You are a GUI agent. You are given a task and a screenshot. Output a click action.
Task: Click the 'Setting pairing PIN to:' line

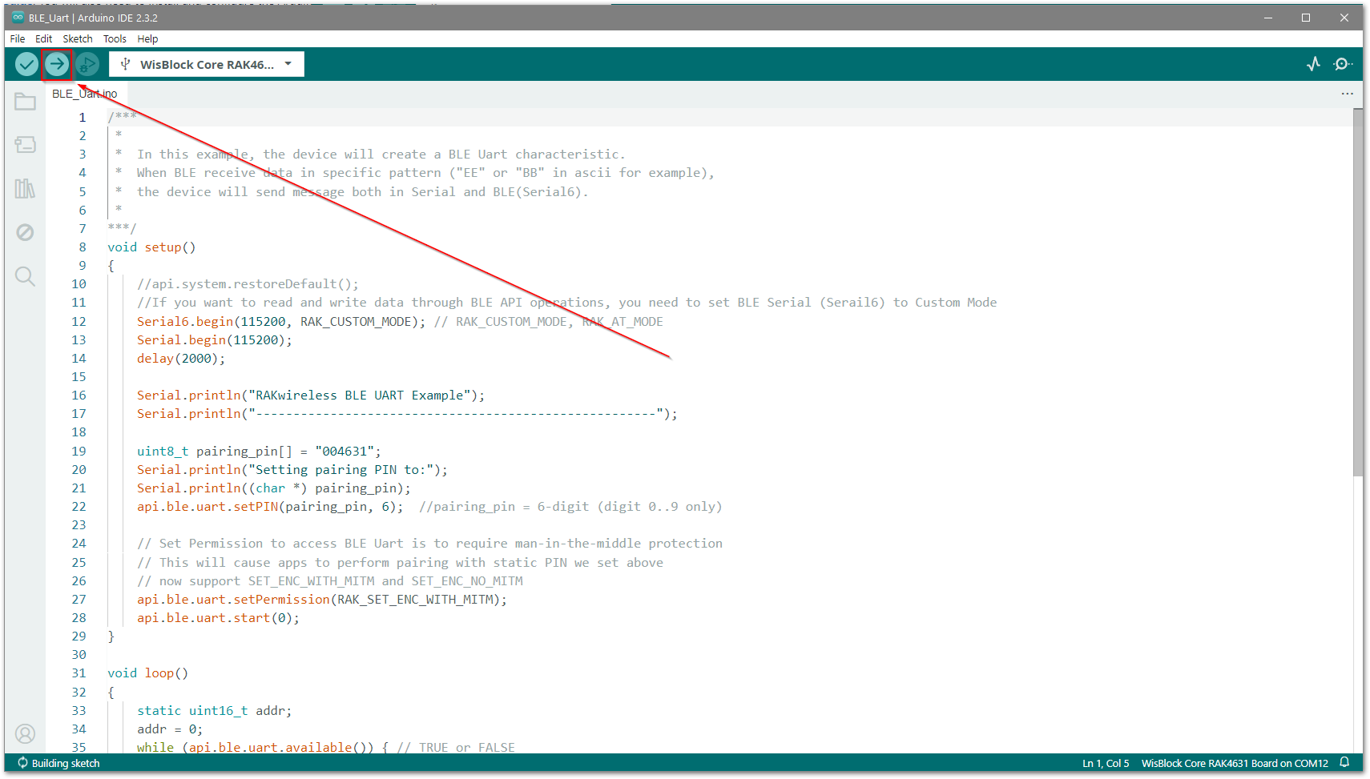click(x=292, y=470)
